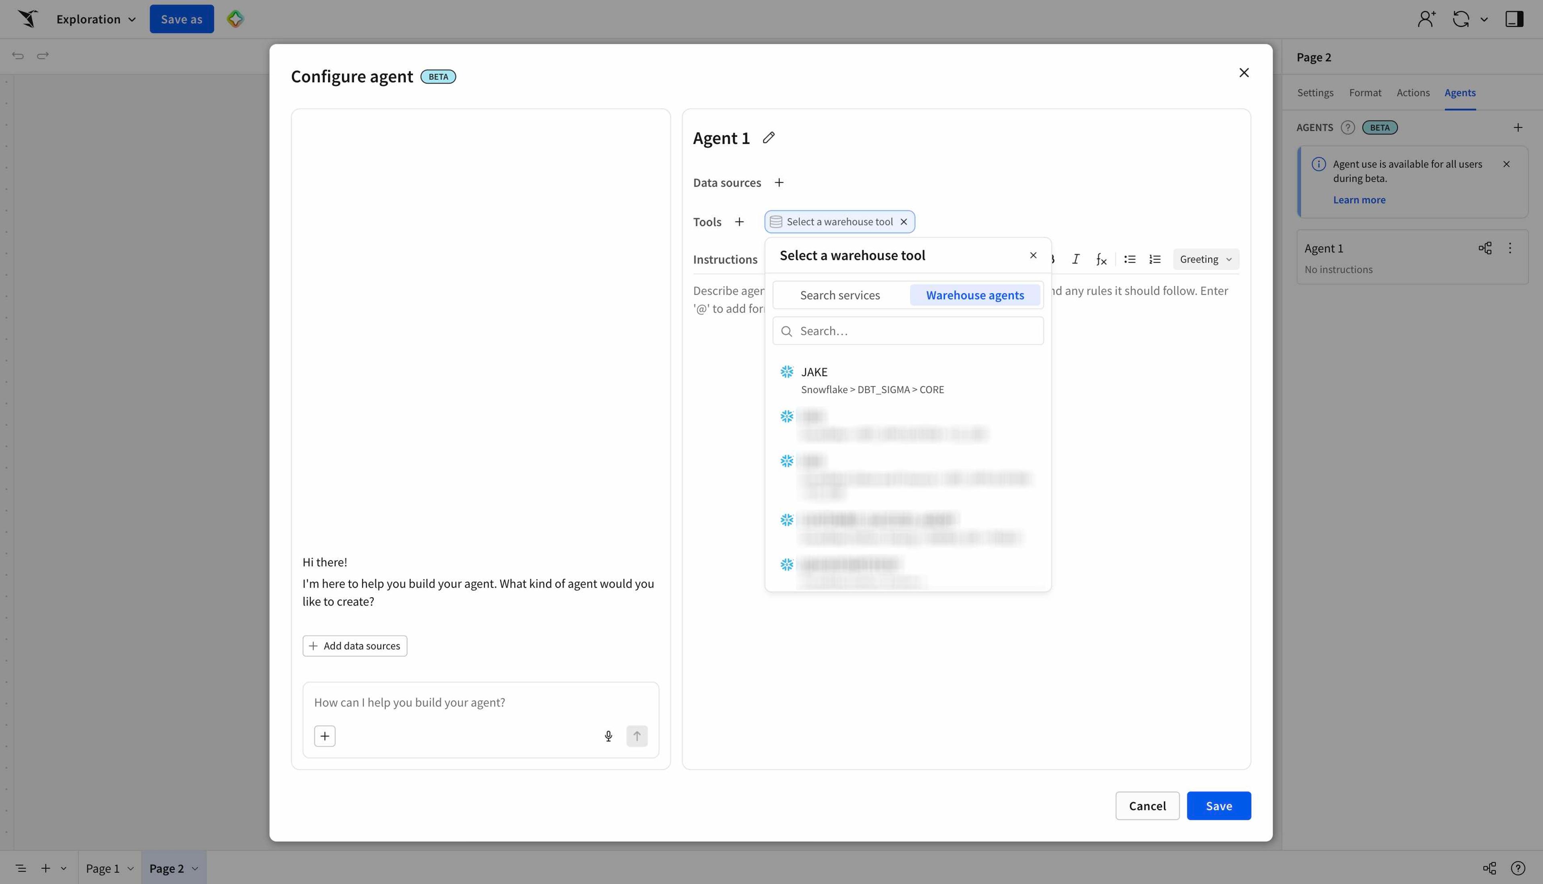
Task: Select the JAKE warehouse agent
Action: coord(908,381)
